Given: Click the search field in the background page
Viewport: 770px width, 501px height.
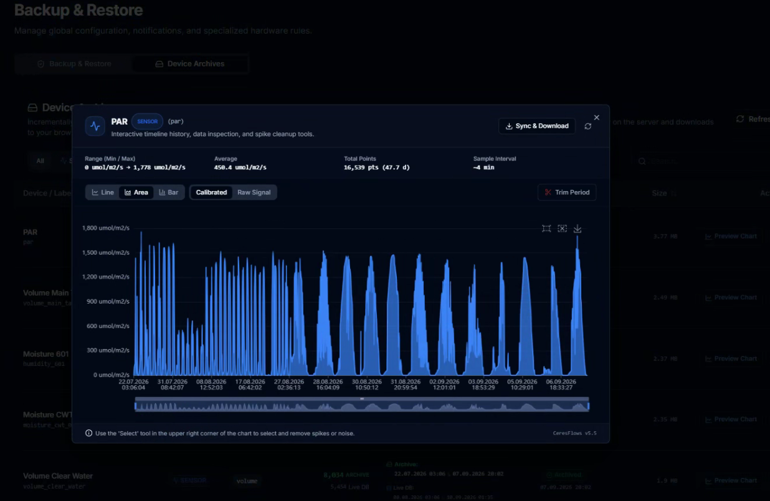Looking at the screenshot, I should click(701, 161).
